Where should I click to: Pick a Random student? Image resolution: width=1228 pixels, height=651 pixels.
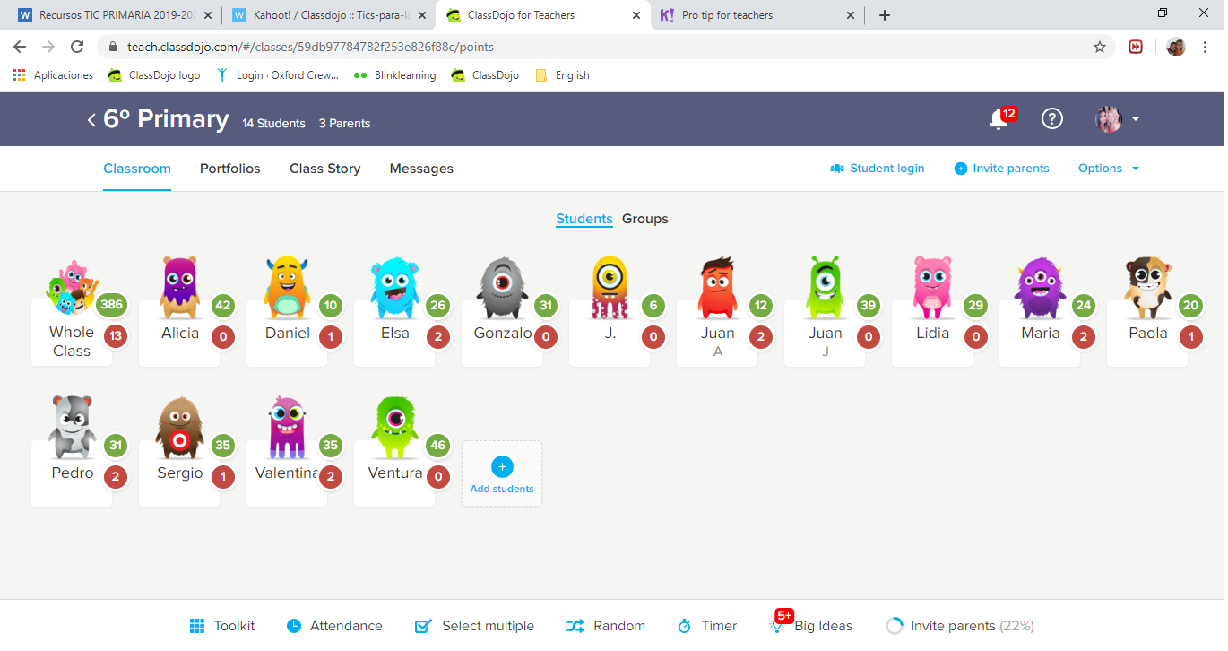pos(606,626)
